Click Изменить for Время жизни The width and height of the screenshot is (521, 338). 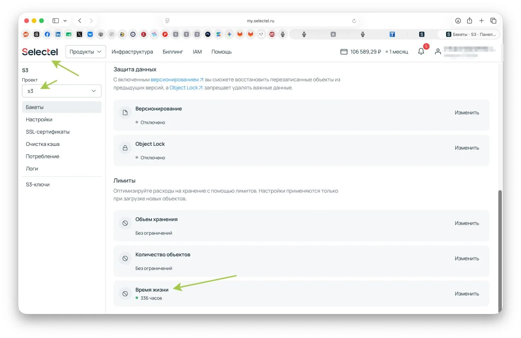pos(467,293)
